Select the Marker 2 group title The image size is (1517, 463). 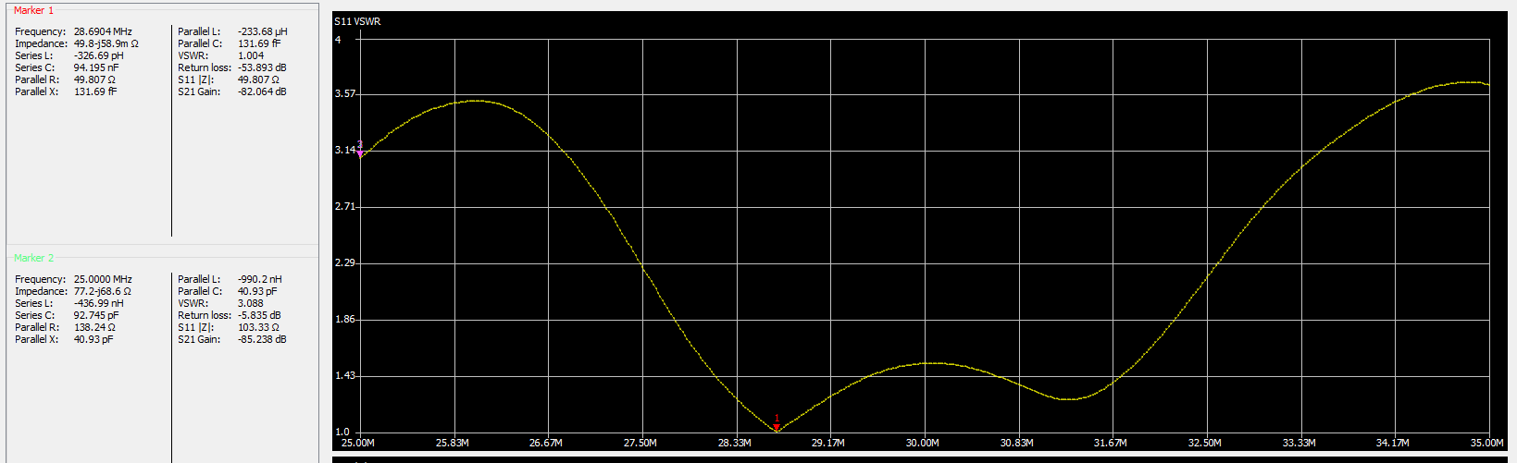(34, 258)
